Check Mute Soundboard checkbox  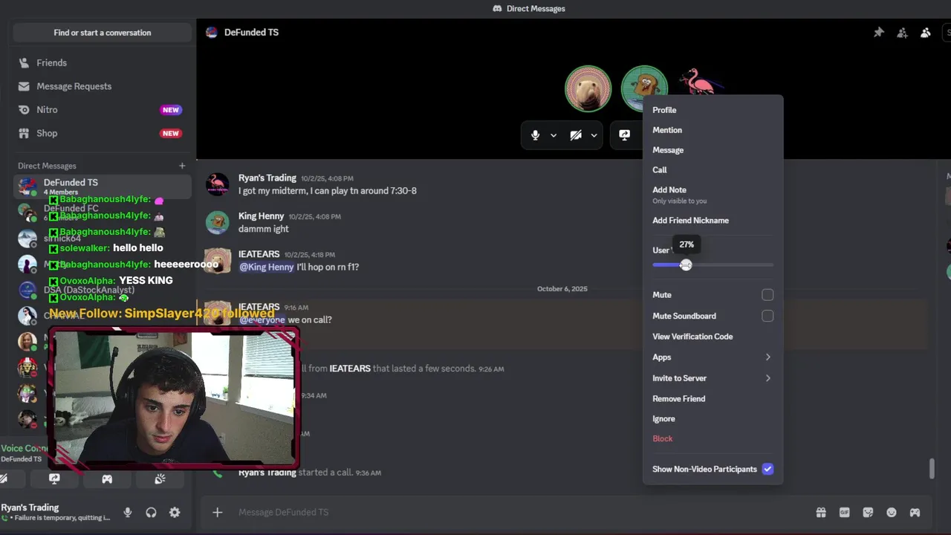pyautogui.click(x=767, y=316)
